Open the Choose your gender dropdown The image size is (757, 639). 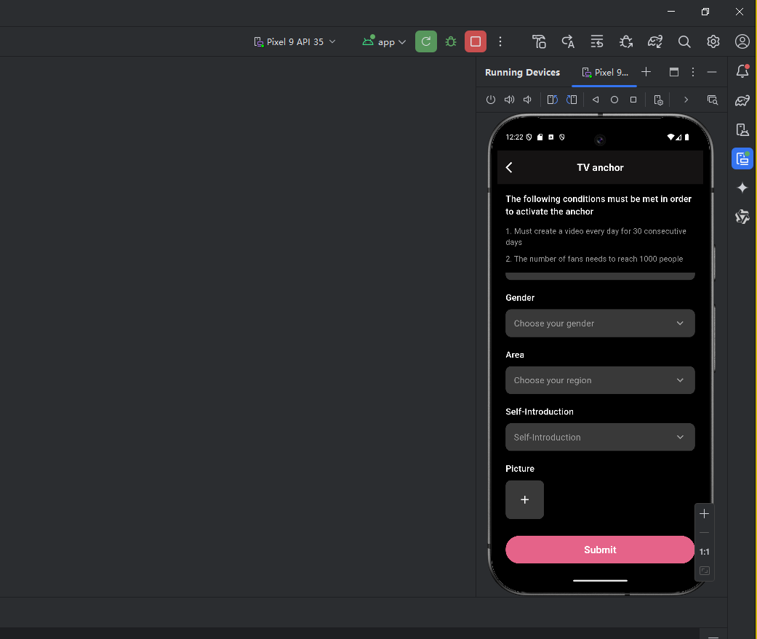(x=600, y=323)
